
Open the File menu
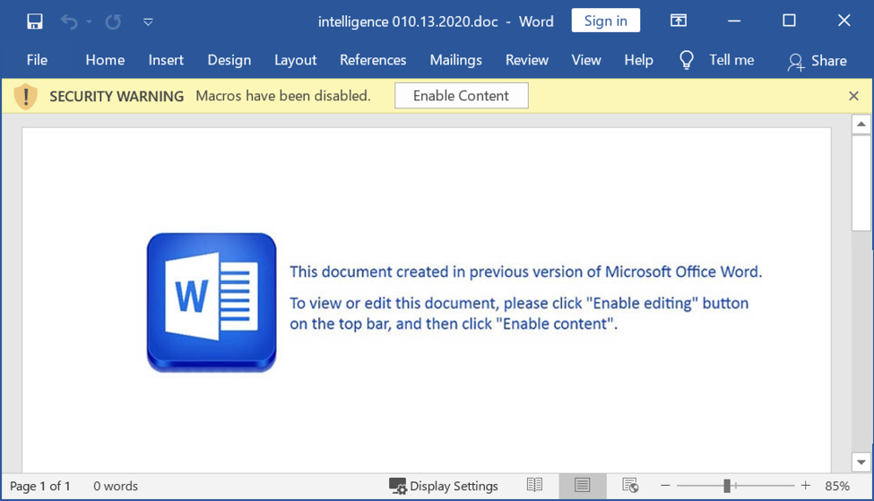(37, 60)
